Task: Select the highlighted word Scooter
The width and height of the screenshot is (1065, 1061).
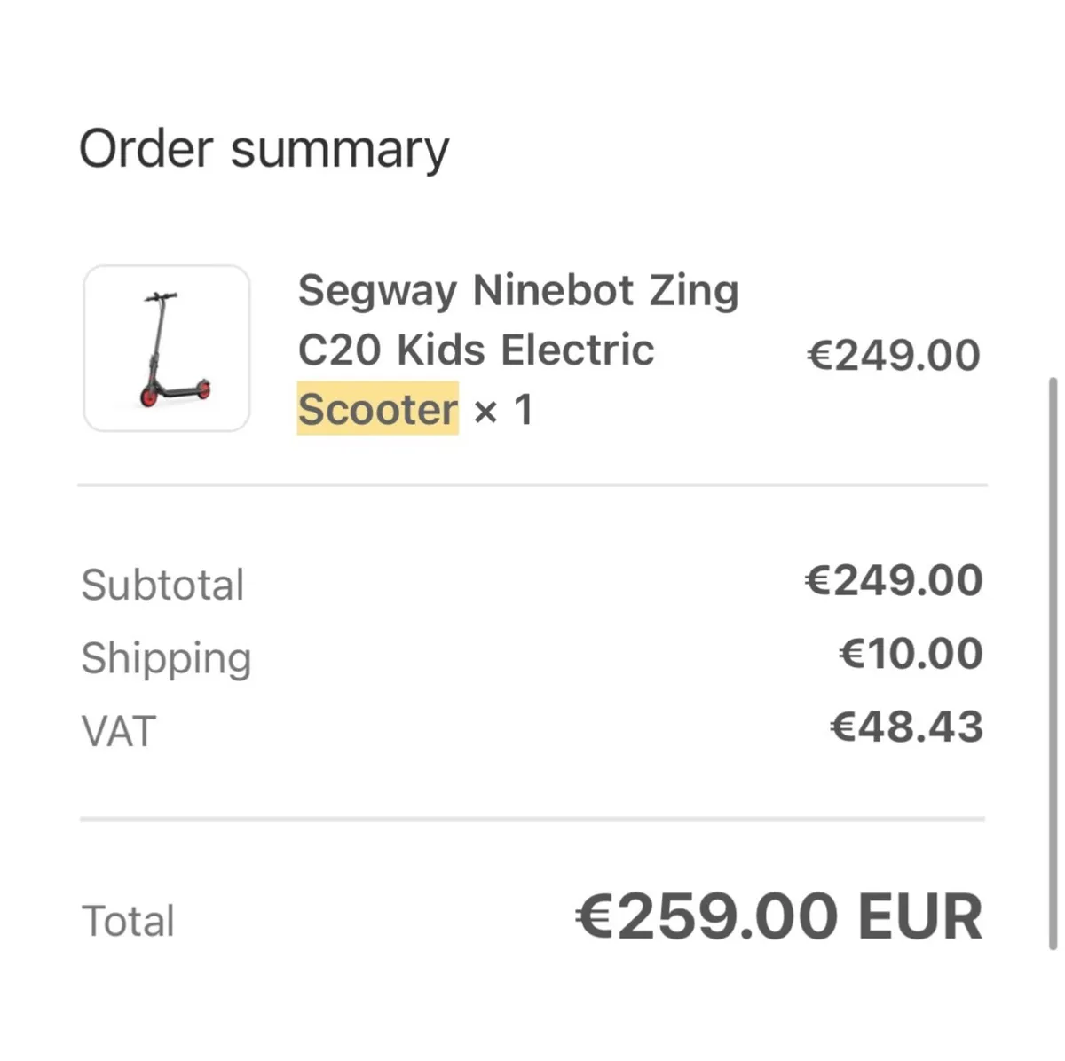Action: [x=377, y=409]
